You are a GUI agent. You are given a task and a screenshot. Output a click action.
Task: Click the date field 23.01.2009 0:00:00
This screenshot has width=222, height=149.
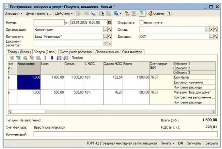pyautogui.click(x=89, y=22)
